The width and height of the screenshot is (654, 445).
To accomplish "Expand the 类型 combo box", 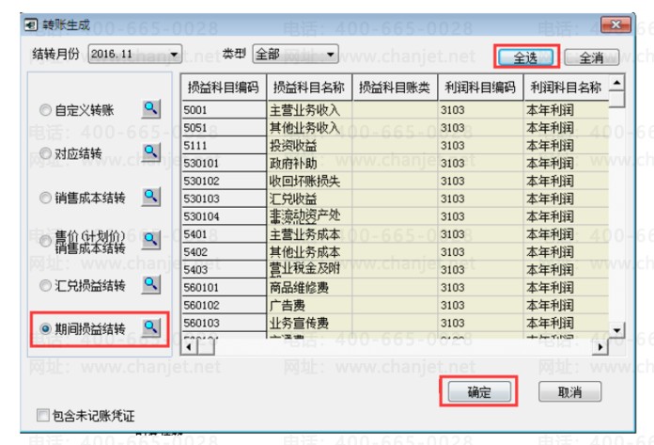I will (331, 56).
